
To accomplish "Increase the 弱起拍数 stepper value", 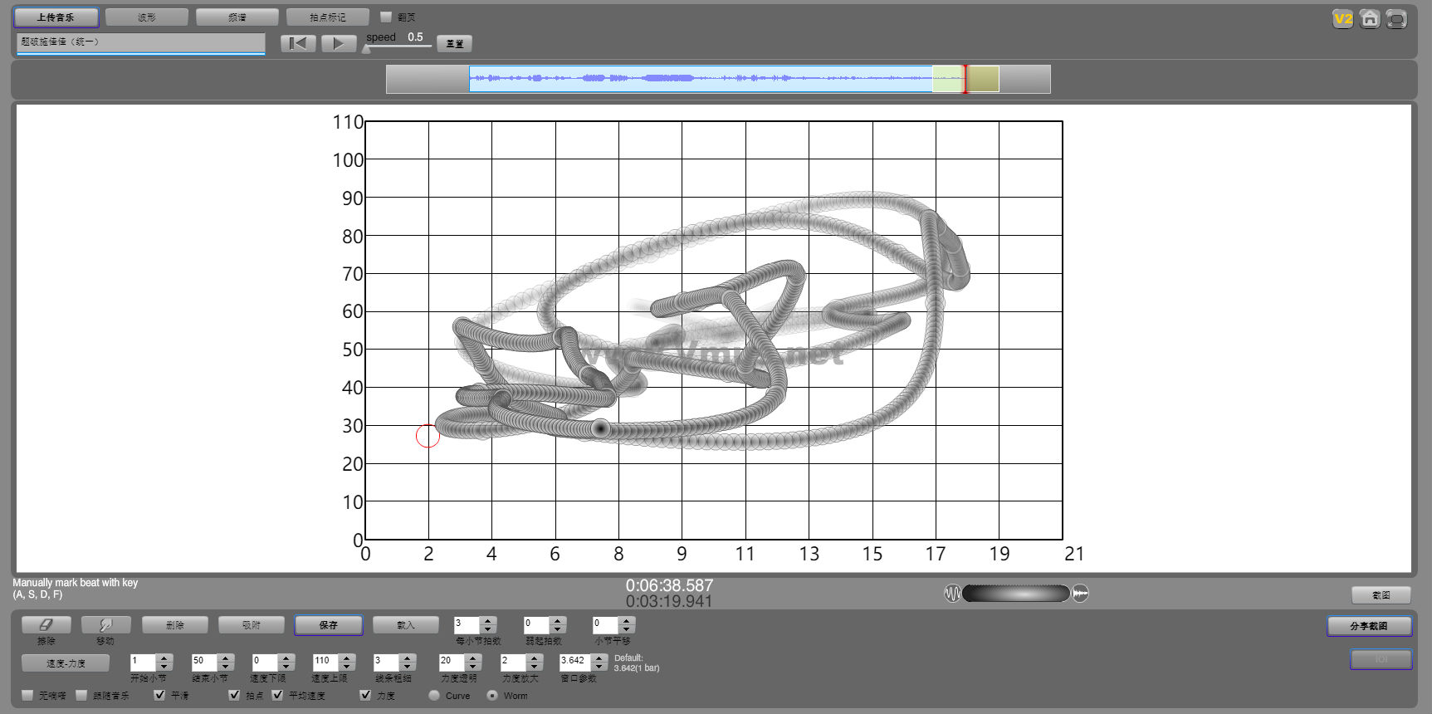I will pyautogui.click(x=558, y=620).
